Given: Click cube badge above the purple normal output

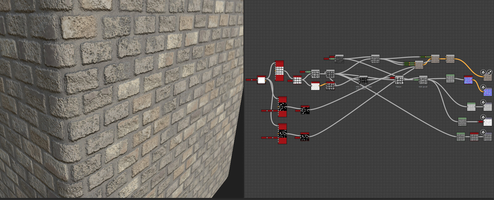Looking at the screenshot, I should tap(483, 87).
